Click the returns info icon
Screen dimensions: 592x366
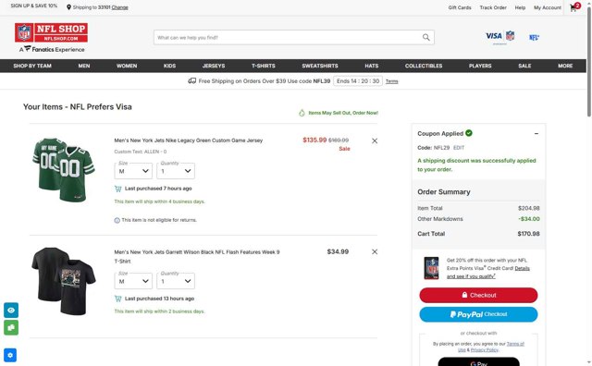(x=117, y=220)
